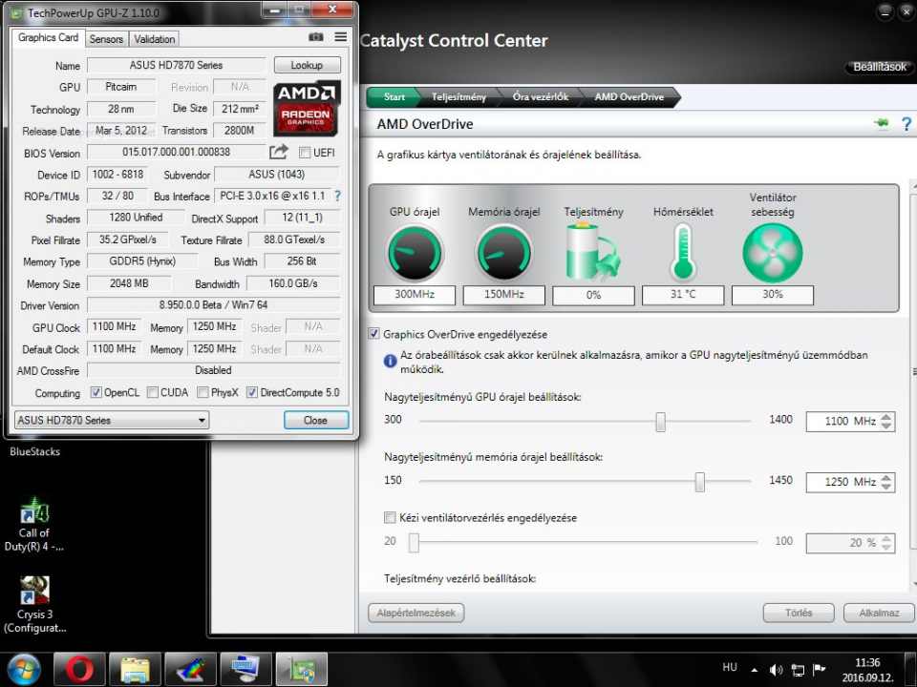Click the blue info icon
This screenshot has height=687, width=917.
coord(390,361)
